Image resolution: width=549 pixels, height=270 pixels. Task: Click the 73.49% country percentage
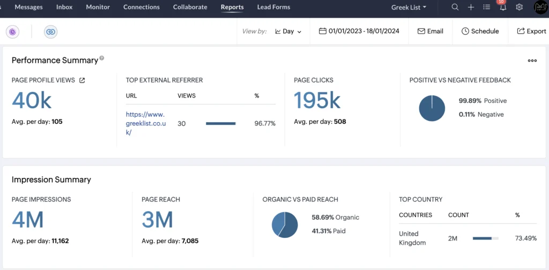click(x=526, y=238)
